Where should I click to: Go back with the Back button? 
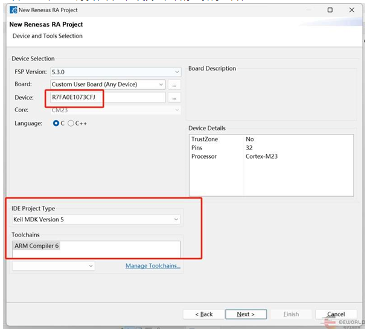(x=202, y=314)
